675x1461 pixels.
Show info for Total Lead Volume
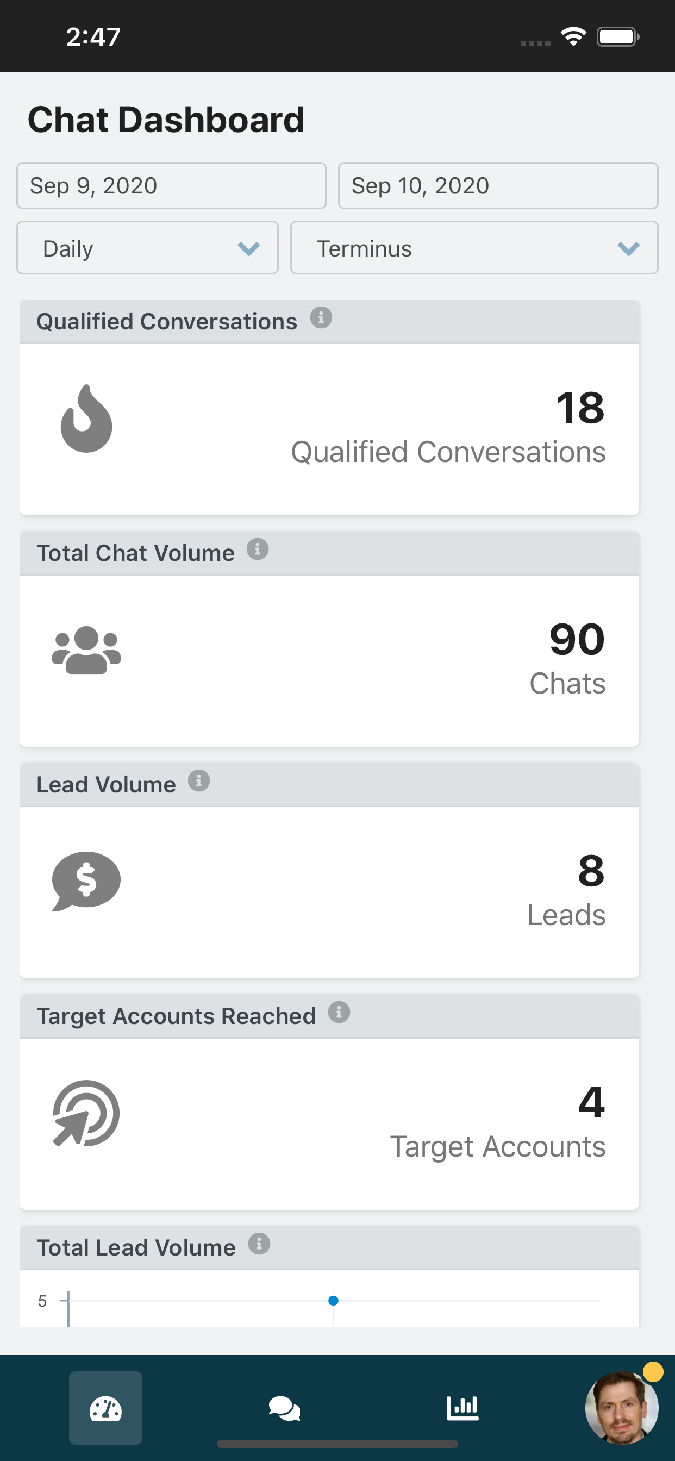point(259,1243)
